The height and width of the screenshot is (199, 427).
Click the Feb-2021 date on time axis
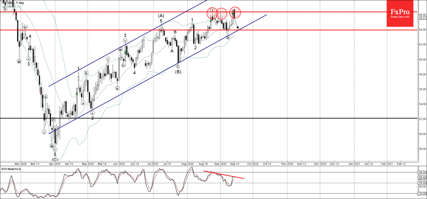(x=386, y=165)
